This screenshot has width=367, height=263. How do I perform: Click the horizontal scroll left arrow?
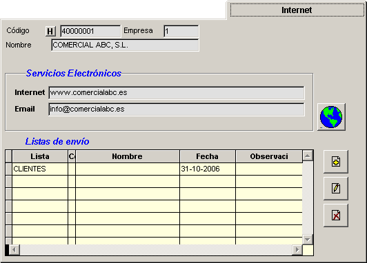14,250
